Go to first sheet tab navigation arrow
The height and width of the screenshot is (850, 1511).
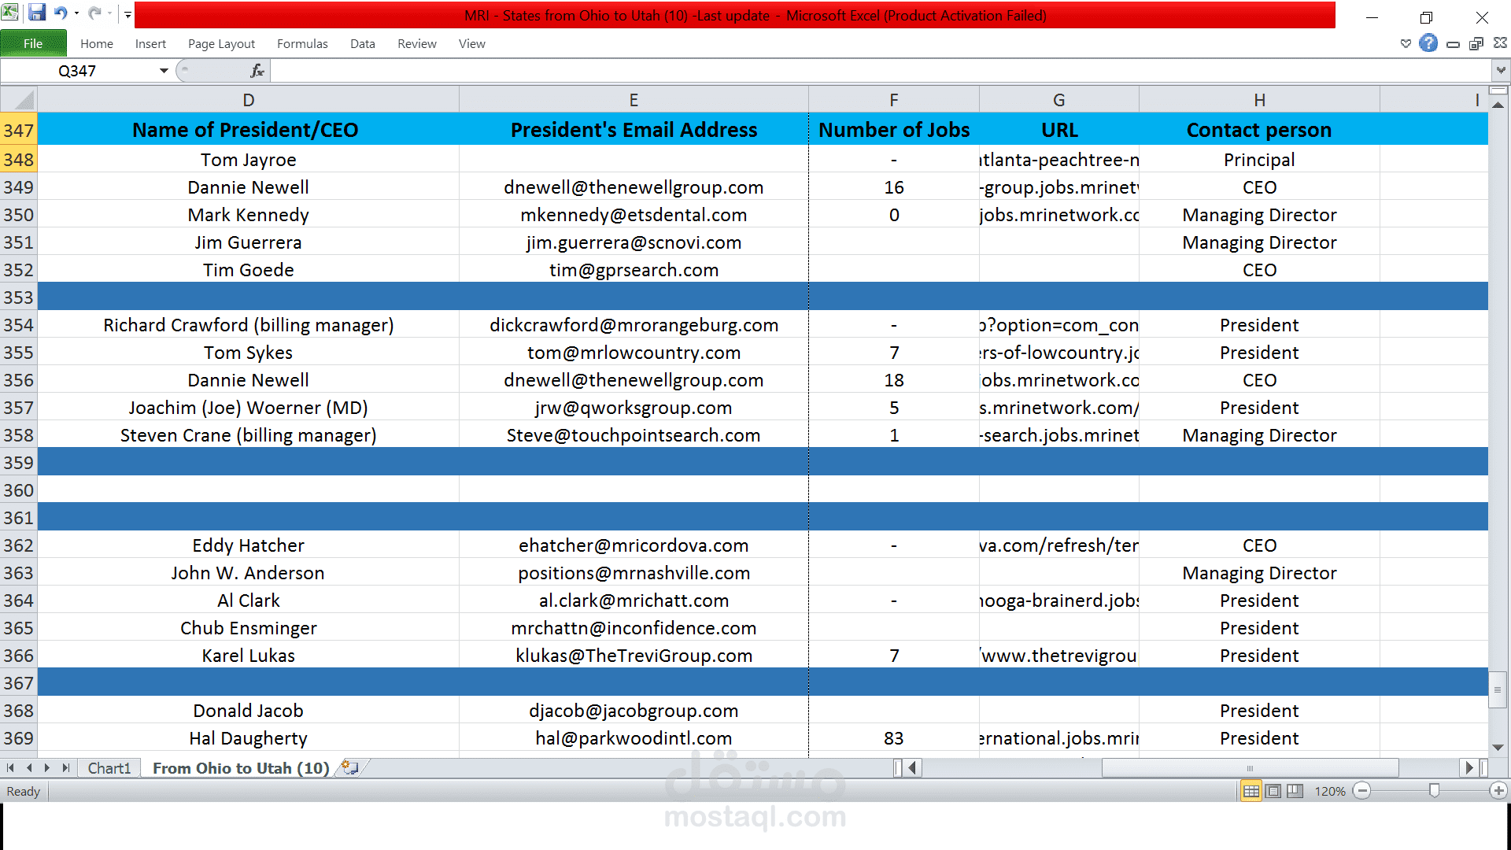coord(11,767)
